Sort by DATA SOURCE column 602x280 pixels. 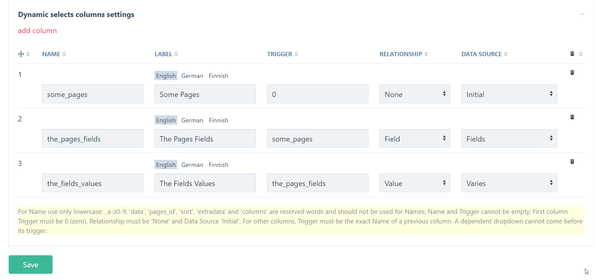[x=484, y=54]
